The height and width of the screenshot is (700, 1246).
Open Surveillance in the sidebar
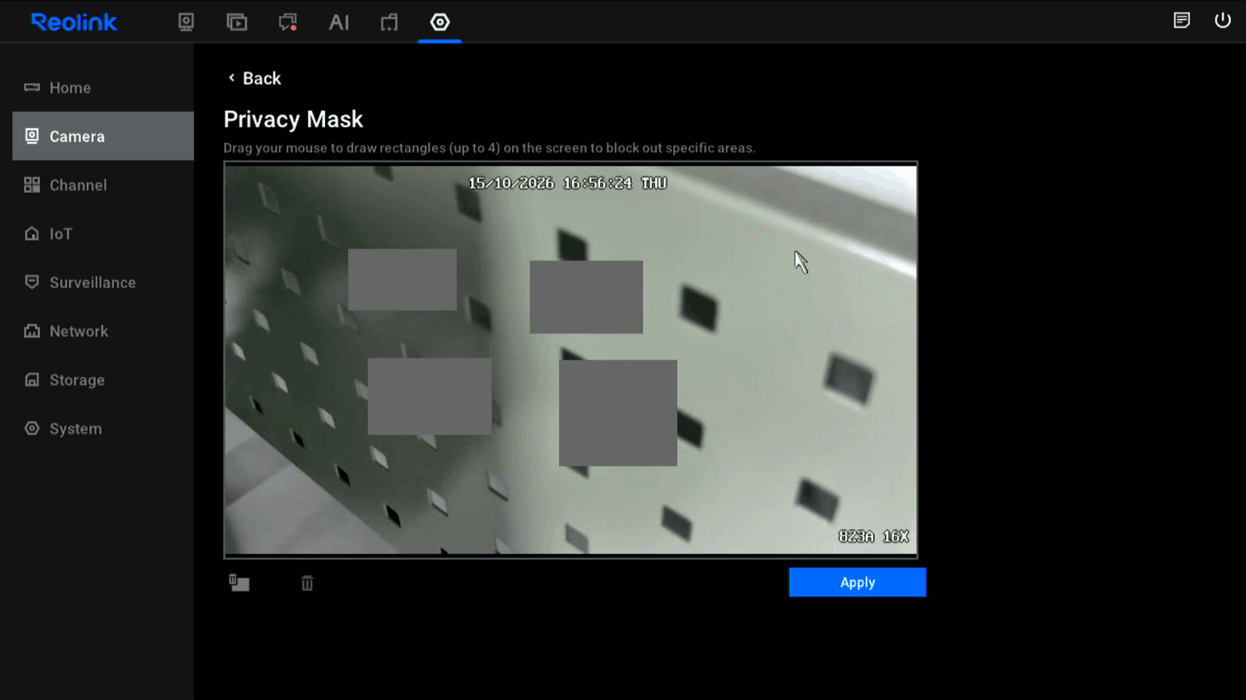(103, 283)
